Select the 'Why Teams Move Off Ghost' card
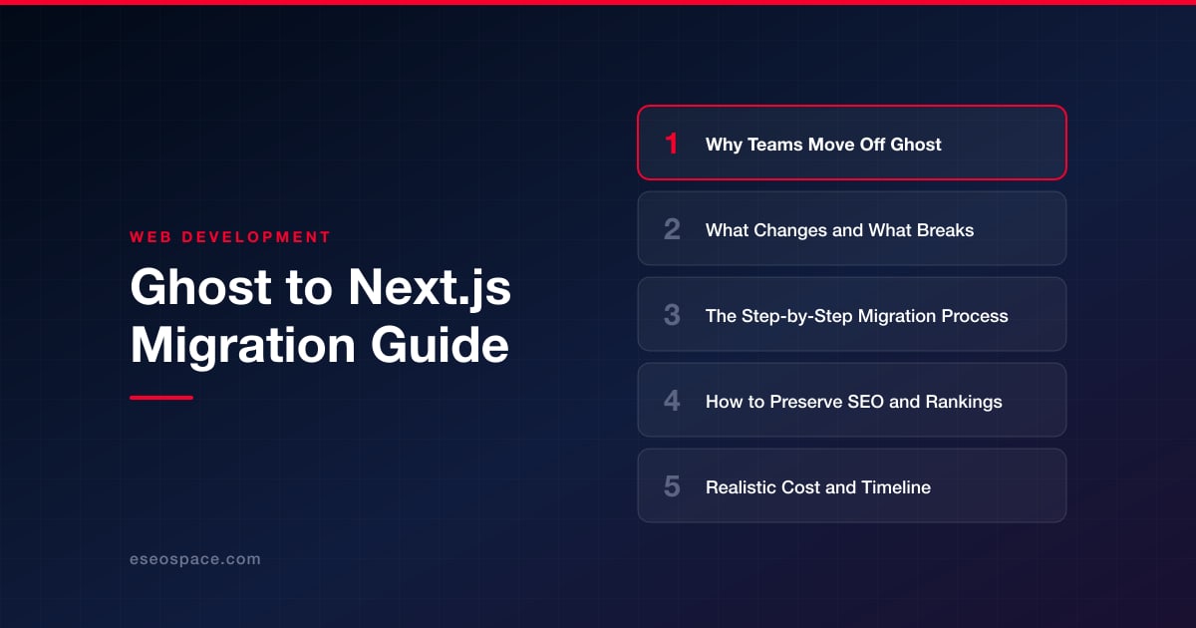 pyautogui.click(x=852, y=143)
